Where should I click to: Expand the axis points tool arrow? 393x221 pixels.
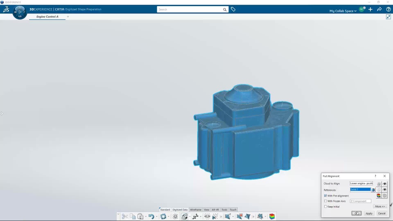click(201, 216)
